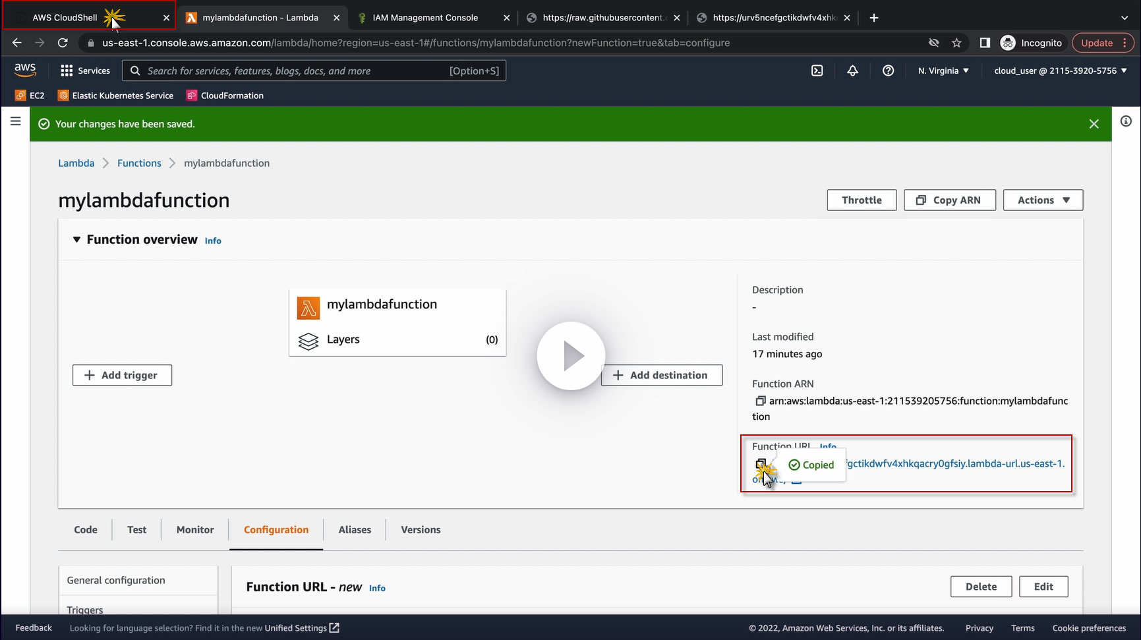Click the Add destination button
Image resolution: width=1141 pixels, height=640 pixels.
tap(662, 375)
